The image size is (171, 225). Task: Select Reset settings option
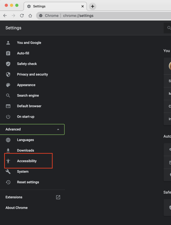(28, 182)
